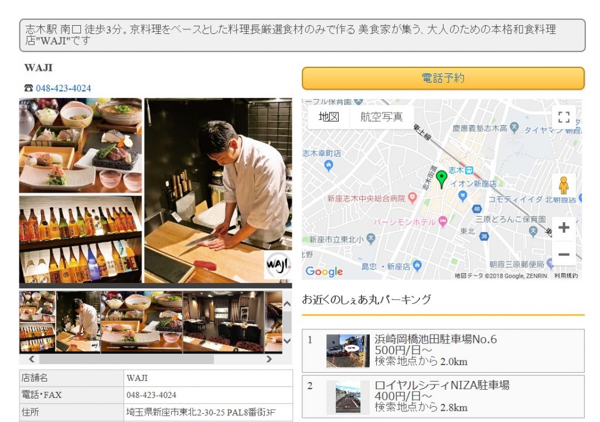Click thumbnail strip scroll up arrow

point(287,304)
